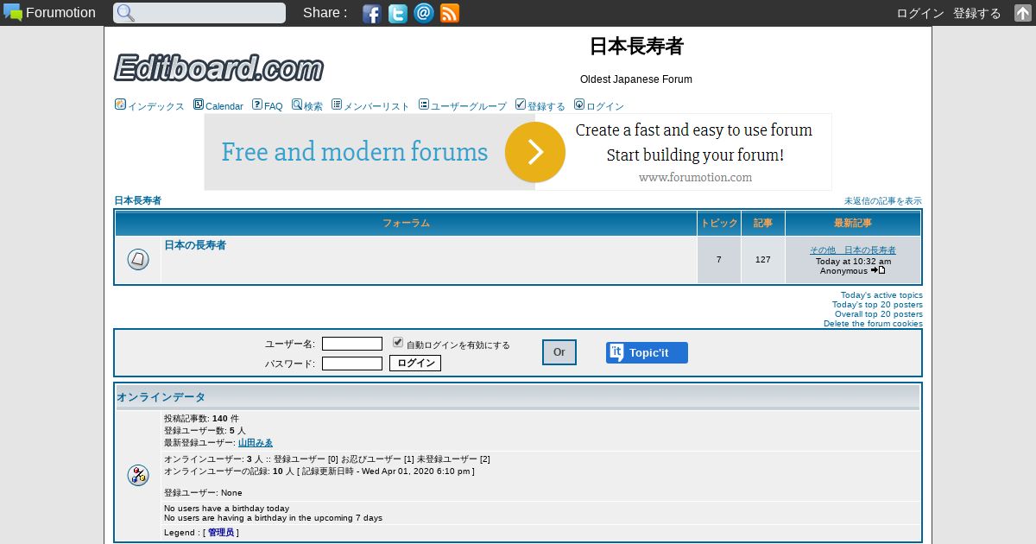Click the Topic'it login button
The image size is (1036, 544).
click(647, 352)
